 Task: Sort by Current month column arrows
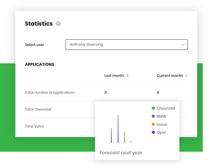(x=186, y=75)
